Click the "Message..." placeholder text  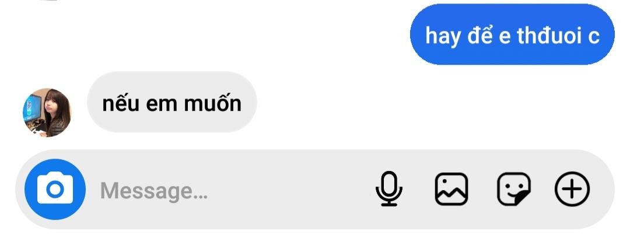(x=154, y=191)
